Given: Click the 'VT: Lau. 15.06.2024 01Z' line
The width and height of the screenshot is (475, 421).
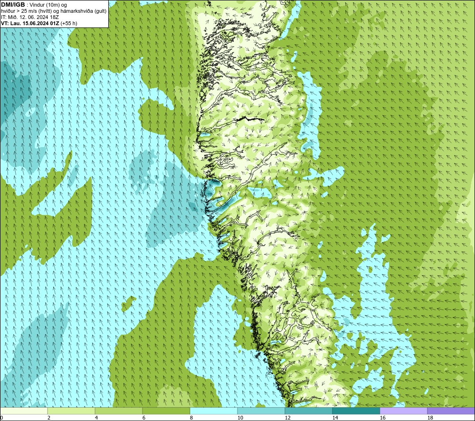Looking at the screenshot, I should [30, 23].
